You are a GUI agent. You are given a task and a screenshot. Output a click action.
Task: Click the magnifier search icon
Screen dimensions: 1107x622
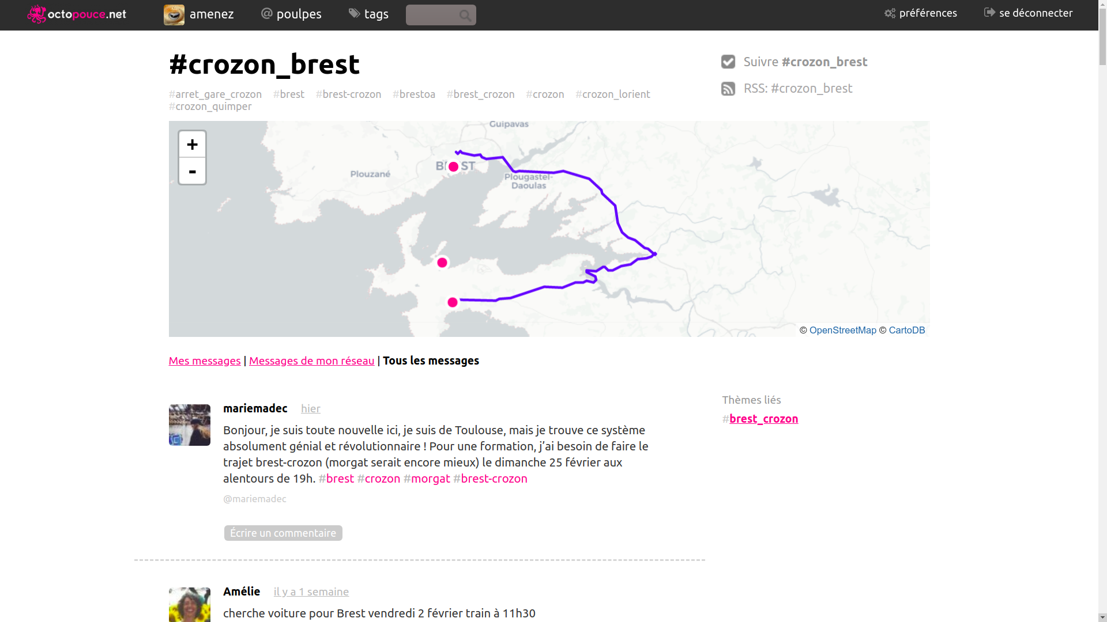point(465,16)
